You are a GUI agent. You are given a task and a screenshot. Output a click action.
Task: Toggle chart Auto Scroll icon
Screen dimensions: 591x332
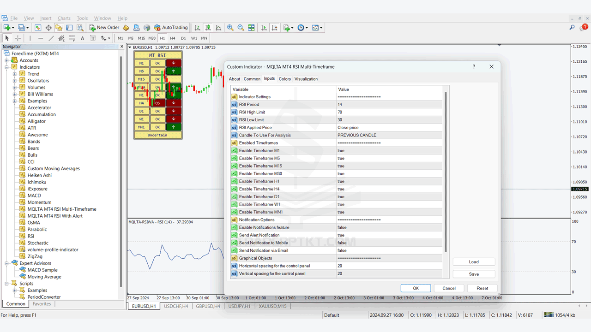[x=264, y=28]
